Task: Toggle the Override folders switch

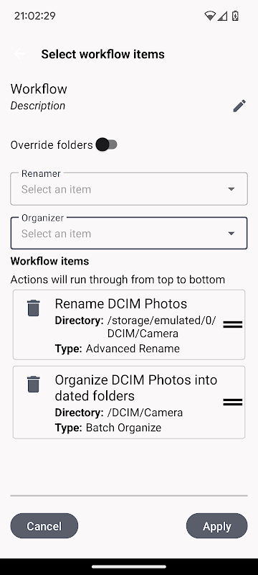Action: 106,144
